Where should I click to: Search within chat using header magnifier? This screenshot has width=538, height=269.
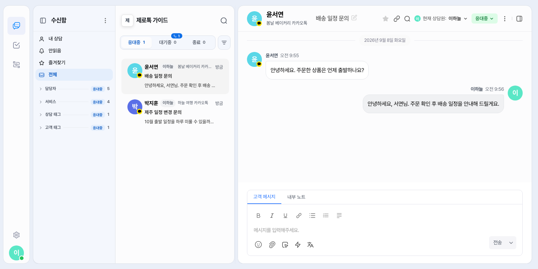pos(407,19)
